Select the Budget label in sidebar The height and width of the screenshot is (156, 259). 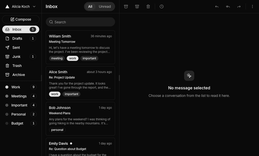21,123
